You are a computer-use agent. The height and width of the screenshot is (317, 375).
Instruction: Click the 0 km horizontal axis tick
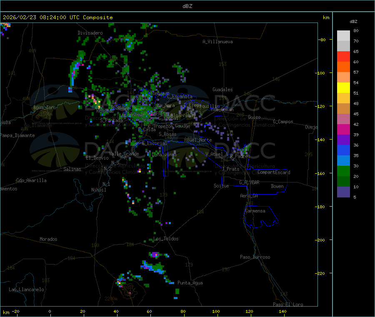[x=50, y=311]
